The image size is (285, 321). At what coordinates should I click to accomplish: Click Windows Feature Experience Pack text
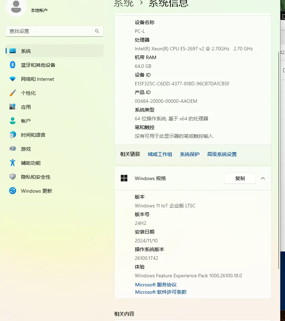pos(188,276)
